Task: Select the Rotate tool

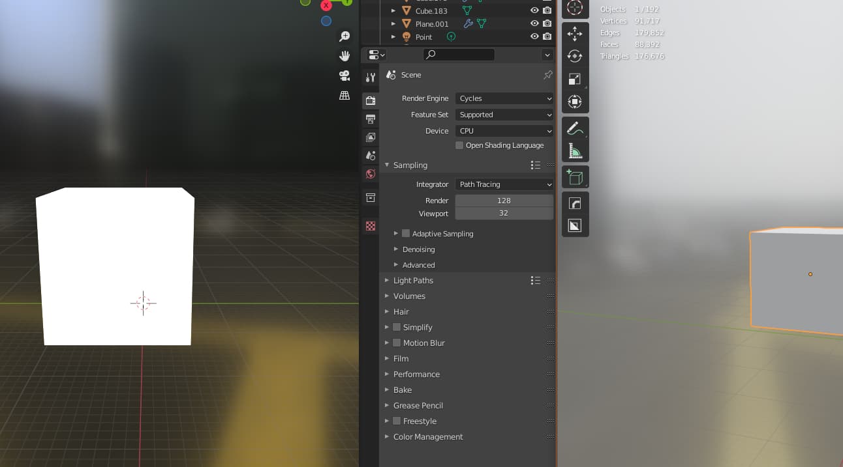Action: coord(575,56)
